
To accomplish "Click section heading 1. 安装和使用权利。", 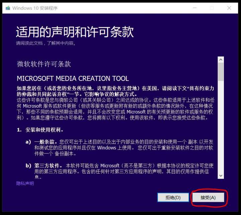I will 40,130.
